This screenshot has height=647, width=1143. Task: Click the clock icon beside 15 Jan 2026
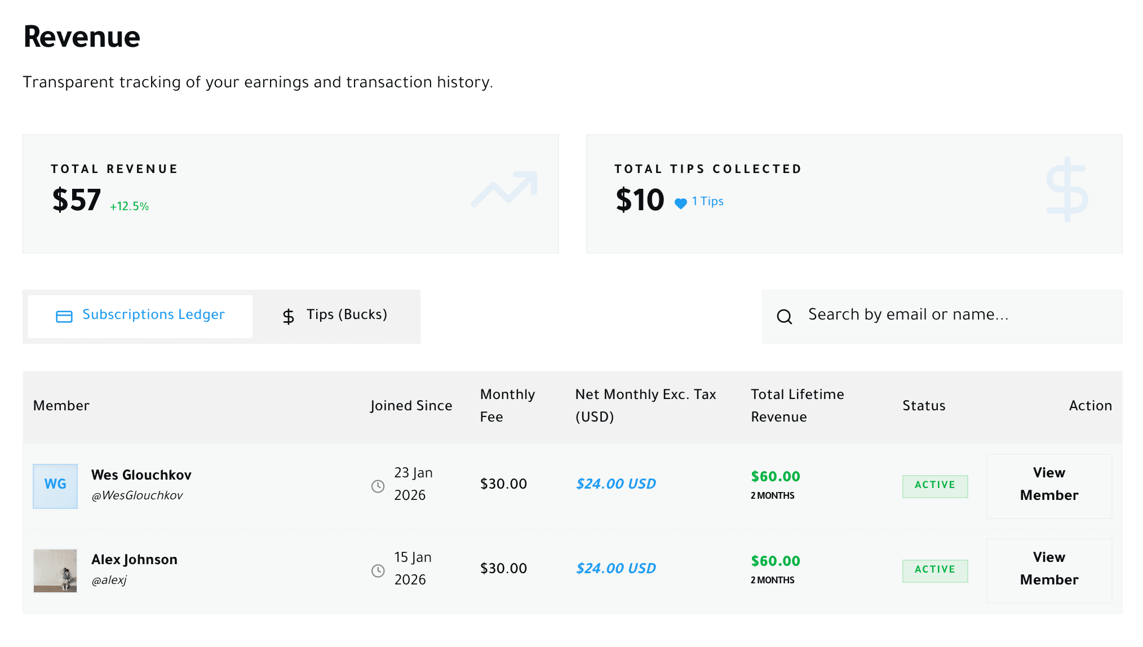(377, 569)
